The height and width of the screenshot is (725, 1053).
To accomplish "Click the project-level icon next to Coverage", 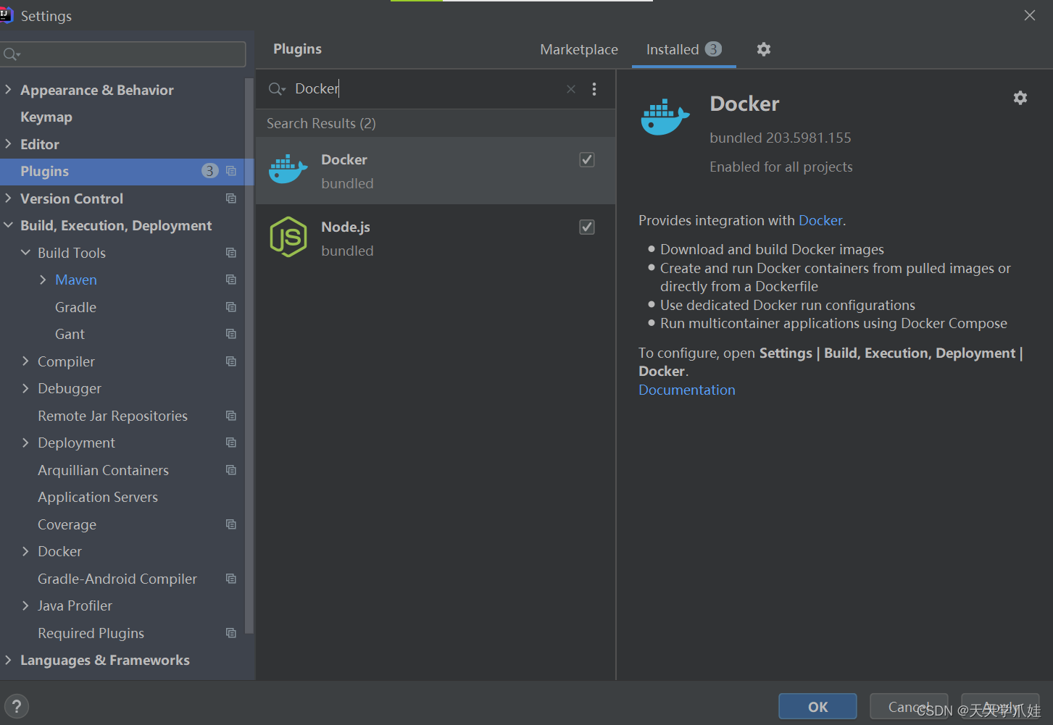I will (x=231, y=524).
